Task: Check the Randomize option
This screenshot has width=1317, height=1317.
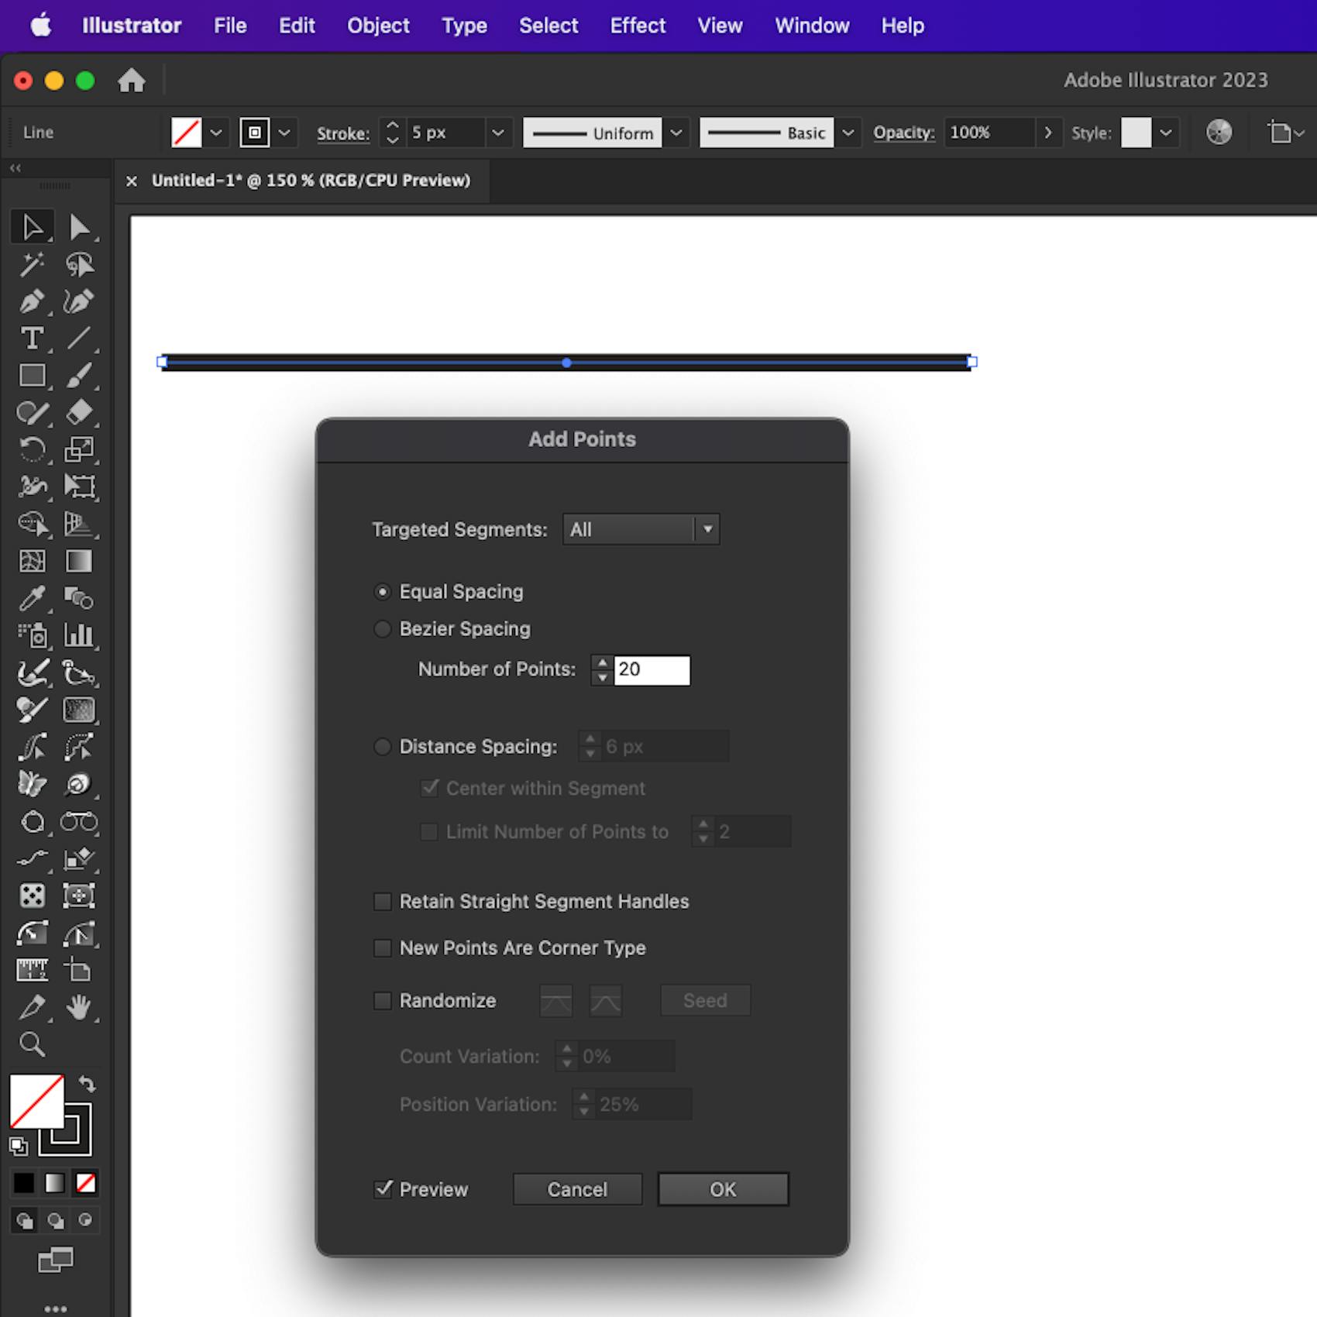Action: pyautogui.click(x=383, y=1001)
